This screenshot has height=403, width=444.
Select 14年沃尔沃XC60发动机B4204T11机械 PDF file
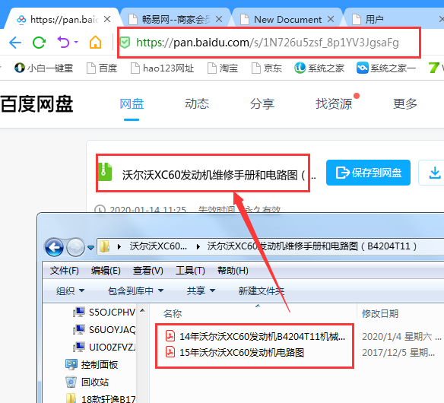255,337
